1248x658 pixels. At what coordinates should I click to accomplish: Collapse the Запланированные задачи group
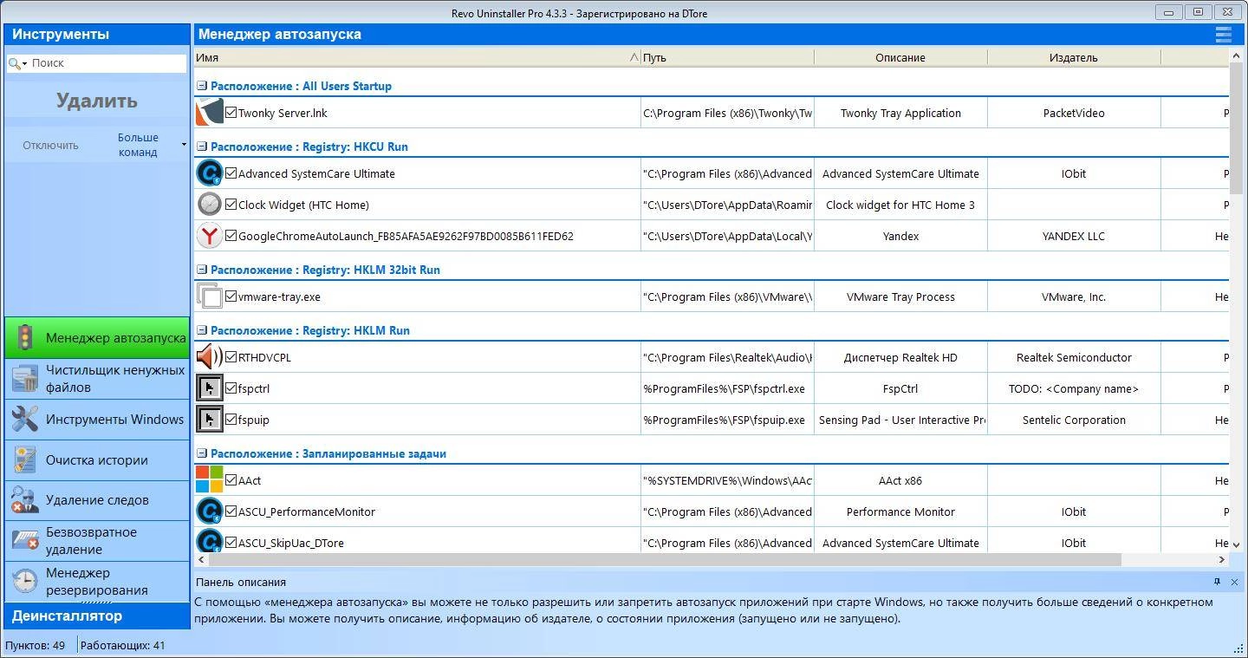pos(202,453)
